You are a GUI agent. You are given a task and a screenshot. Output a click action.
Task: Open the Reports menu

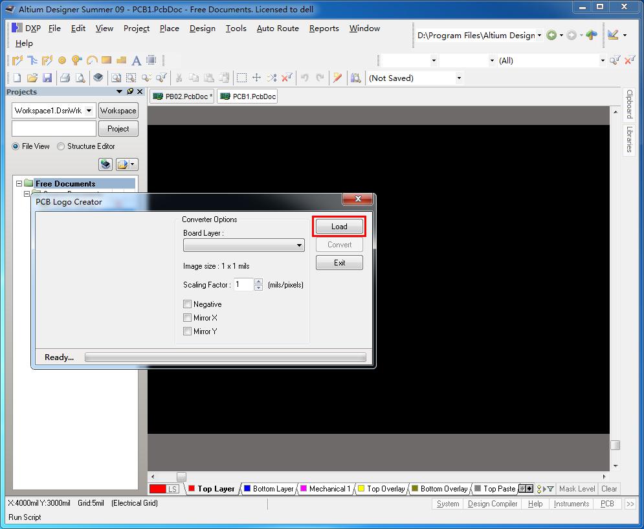pyautogui.click(x=324, y=28)
